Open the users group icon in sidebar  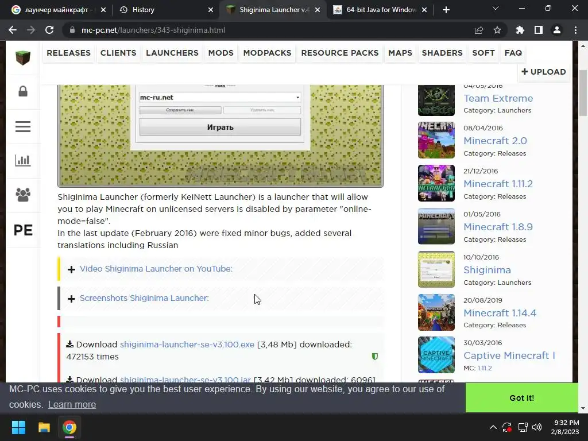pos(23,195)
